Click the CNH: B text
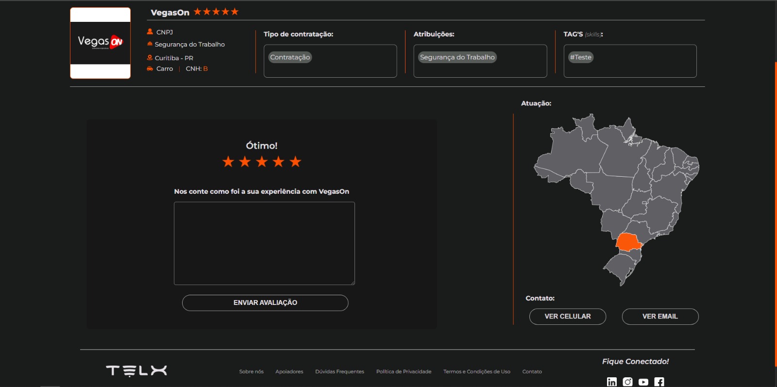The image size is (777, 387). (x=197, y=68)
